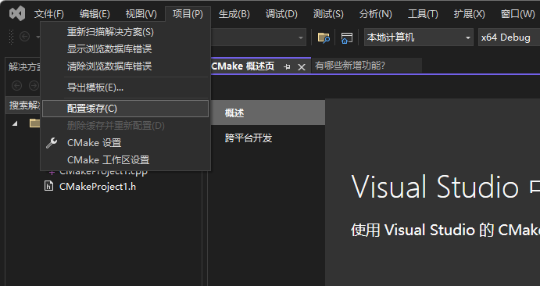540x286 pixels.
Task: Select CMakeProject1.cpp in the tree
Action: click(103, 171)
